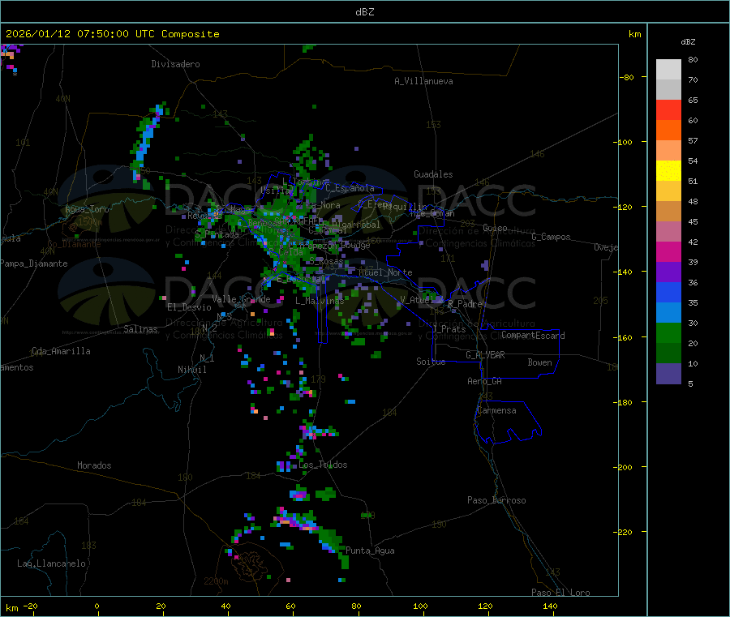Click the -80 km axis tick label
This screenshot has height=617, width=730.
[x=627, y=77]
